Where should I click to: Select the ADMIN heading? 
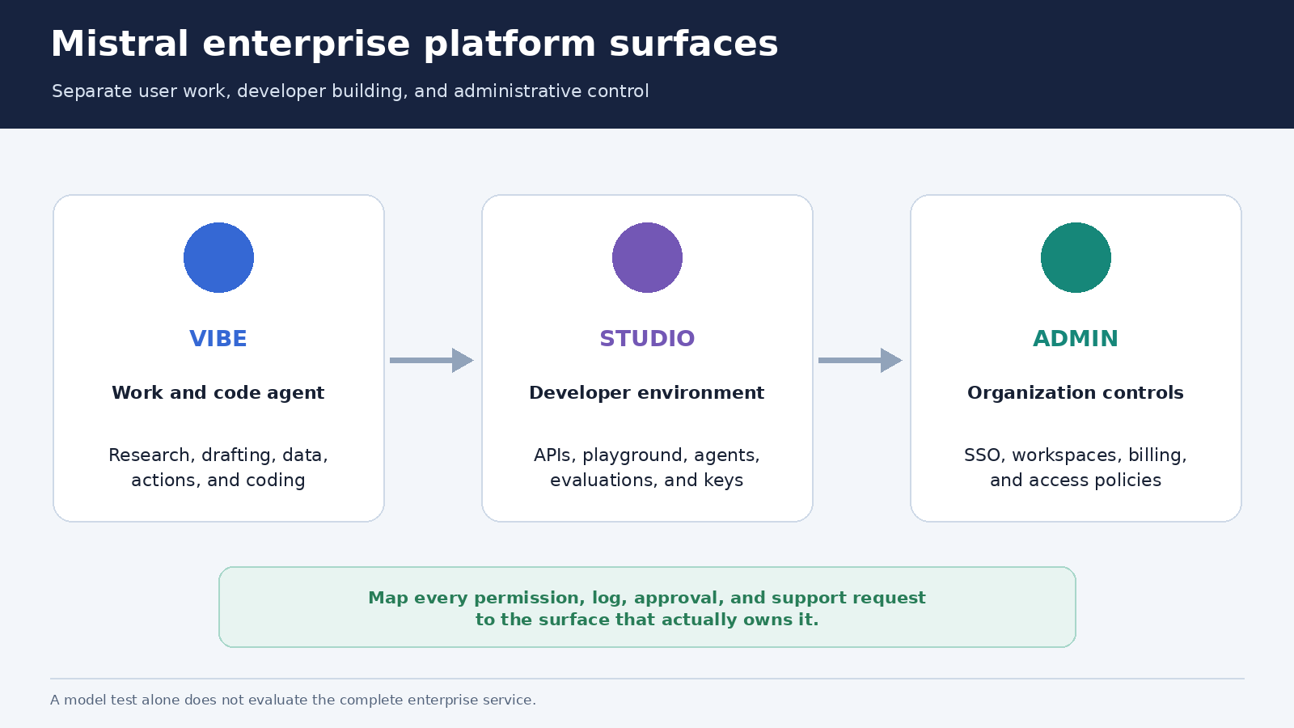coord(1076,339)
